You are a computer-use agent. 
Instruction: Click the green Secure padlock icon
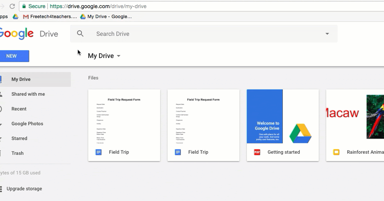[x=24, y=6]
